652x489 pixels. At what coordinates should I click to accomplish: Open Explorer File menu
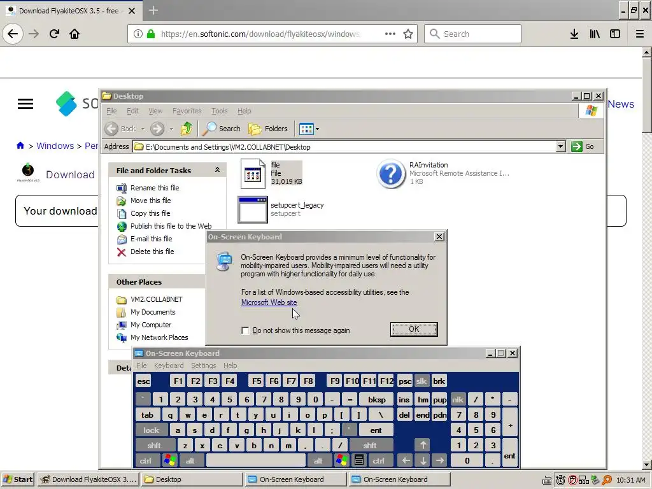[x=111, y=111]
